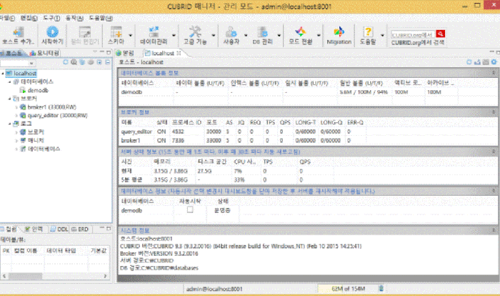Click the 시작하기 blue play icon

pos(52,32)
